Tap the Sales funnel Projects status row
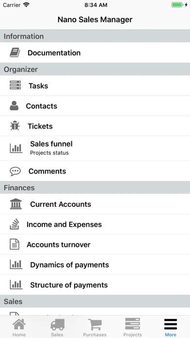 click(x=95, y=148)
